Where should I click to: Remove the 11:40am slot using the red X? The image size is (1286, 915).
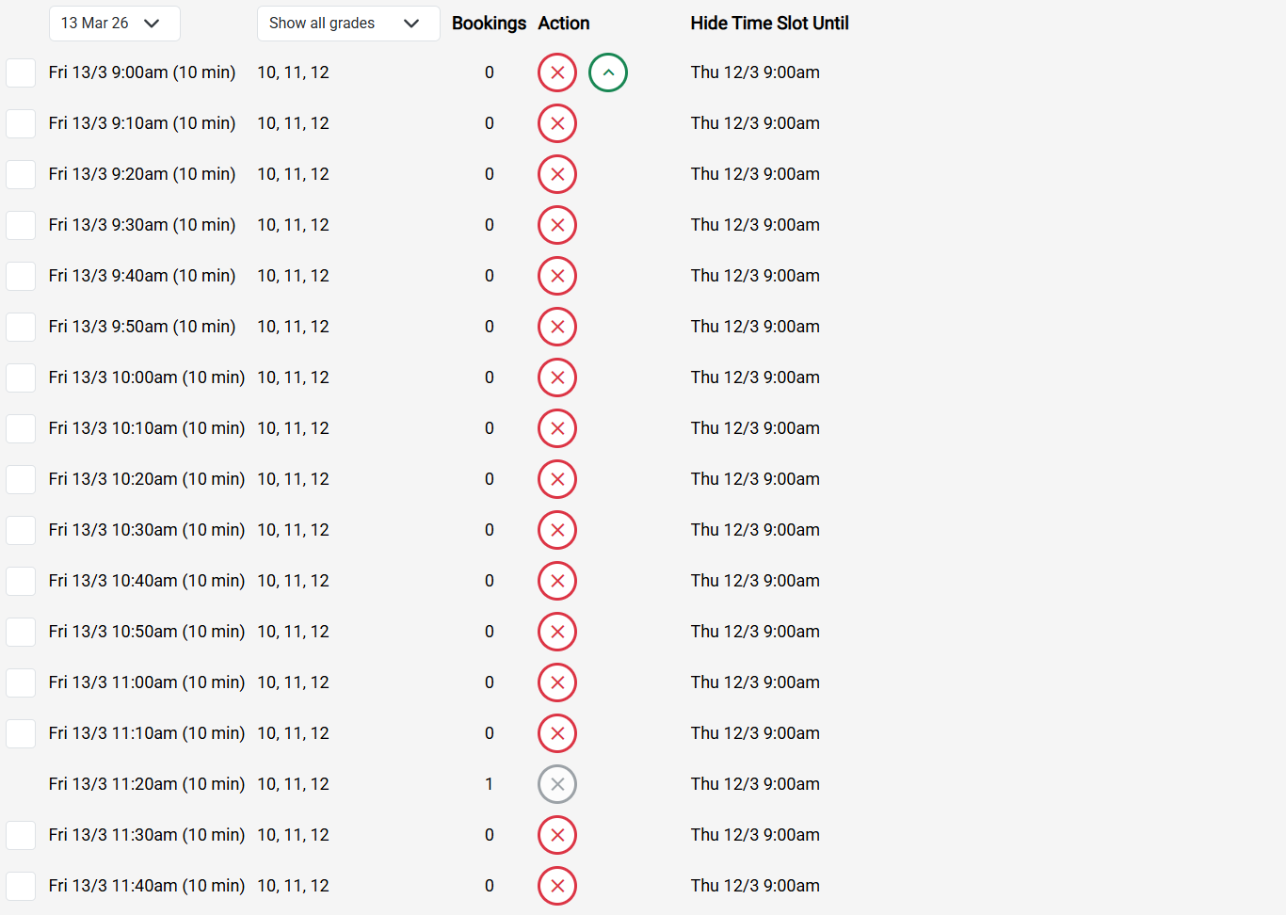557,886
